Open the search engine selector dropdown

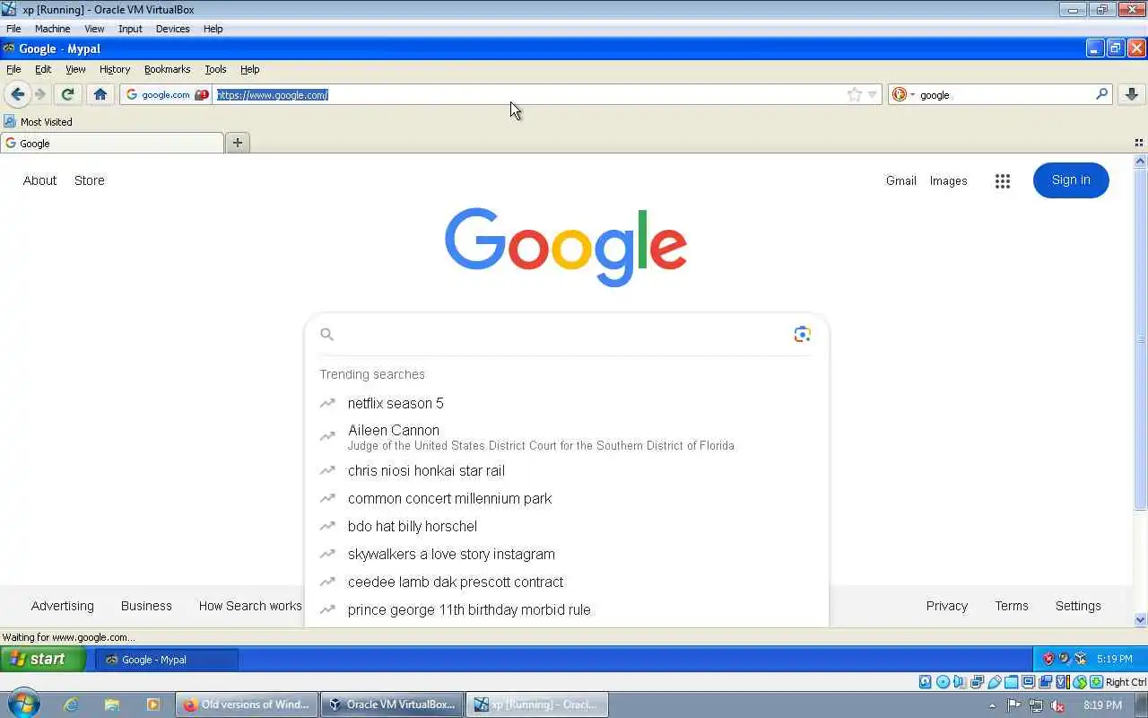903,94
